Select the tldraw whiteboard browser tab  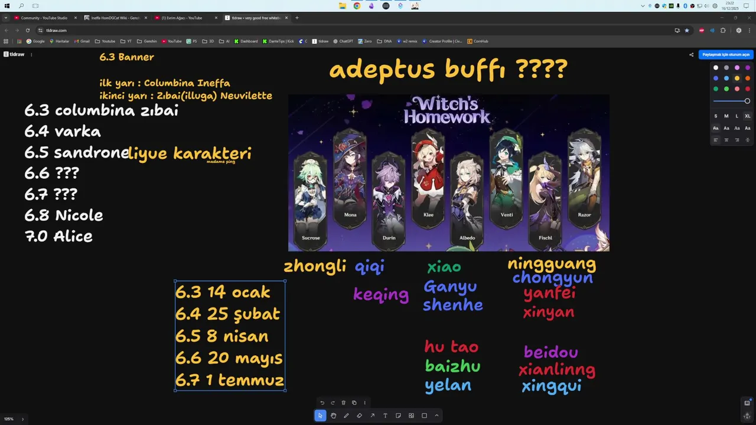[255, 18]
